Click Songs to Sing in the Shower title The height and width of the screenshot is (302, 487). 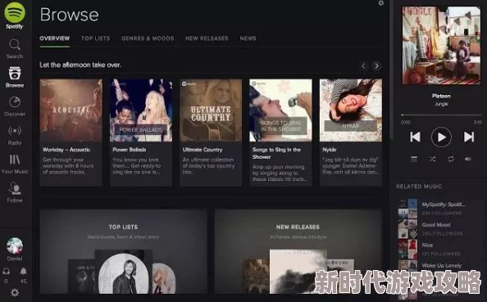[276, 153]
